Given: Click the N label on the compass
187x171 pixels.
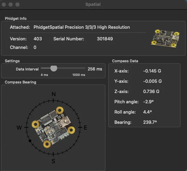Looking at the screenshot, I should (54, 94).
